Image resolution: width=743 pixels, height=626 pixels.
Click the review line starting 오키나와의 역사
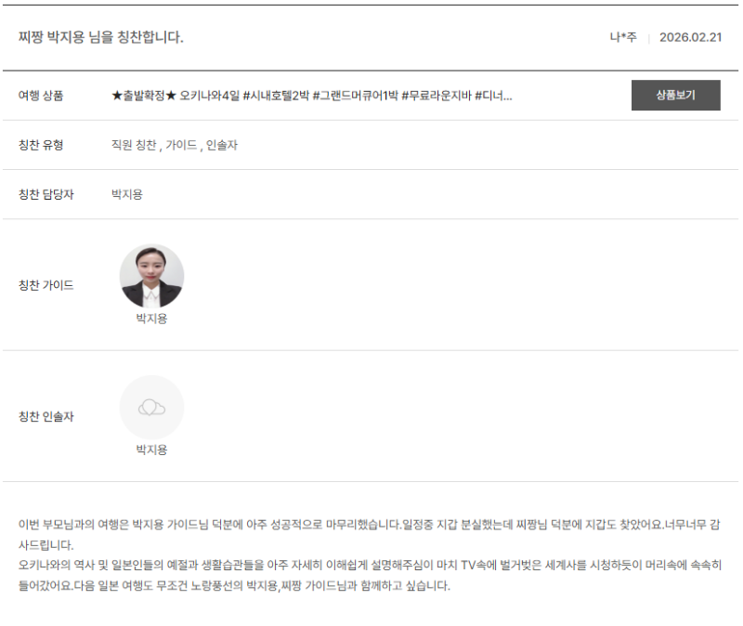coord(370,565)
